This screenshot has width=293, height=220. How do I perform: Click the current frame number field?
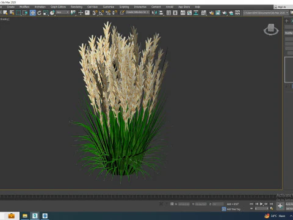tap(261, 208)
